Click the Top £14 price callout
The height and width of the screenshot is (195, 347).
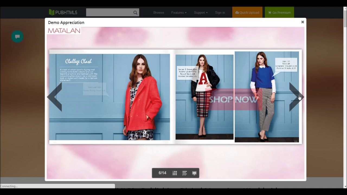tap(286, 65)
